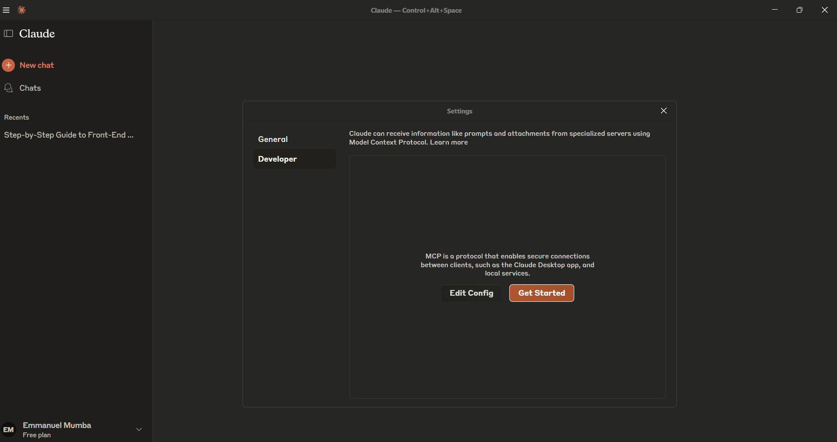
Task: Click the orange plus New chat icon
Action: click(x=8, y=65)
